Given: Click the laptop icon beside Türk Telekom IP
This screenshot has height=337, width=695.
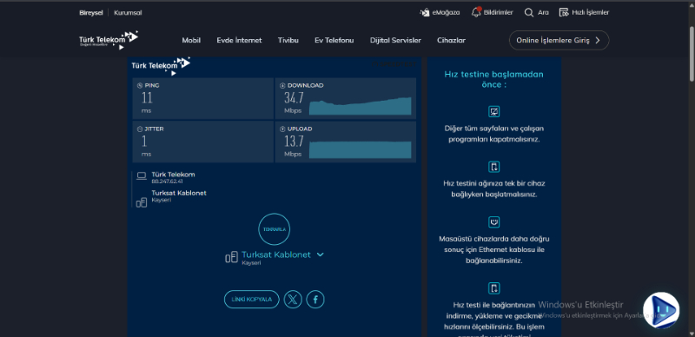Looking at the screenshot, I should [142, 176].
